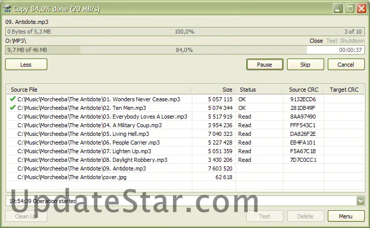This screenshot has height=228, width=370.
Task: Click green checkmark beside Ten Men.mp3
Action: pyautogui.click(x=13, y=107)
